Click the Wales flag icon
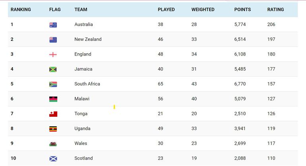This screenshot has height=166, width=306. tap(53, 143)
